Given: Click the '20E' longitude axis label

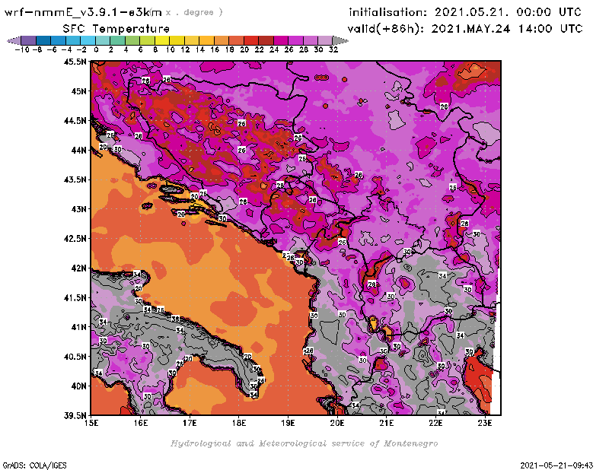Looking at the screenshot, I should click(x=337, y=423).
